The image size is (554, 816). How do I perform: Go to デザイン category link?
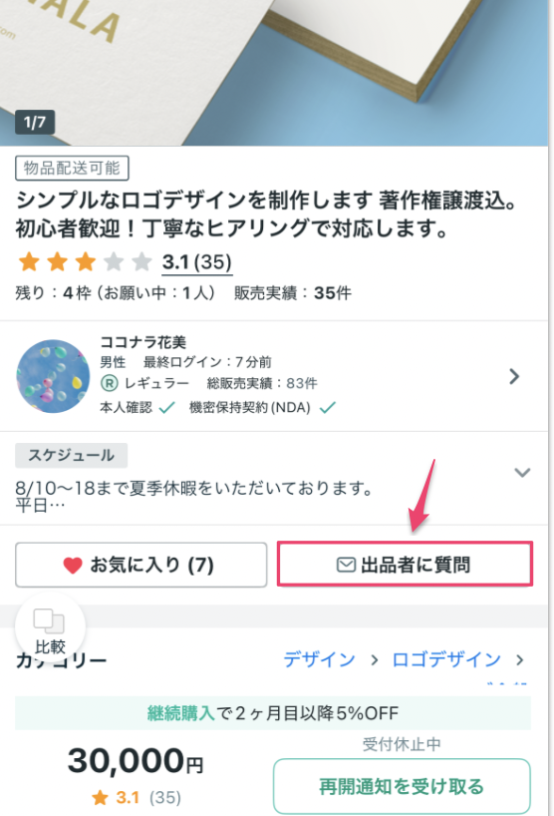(x=319, y=659)
